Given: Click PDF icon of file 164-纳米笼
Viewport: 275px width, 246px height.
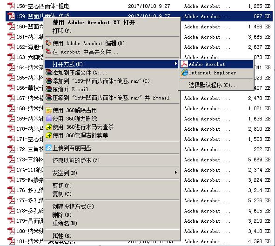Looking at the screenshot, I should pyautogui.click(x=11, y=67).
